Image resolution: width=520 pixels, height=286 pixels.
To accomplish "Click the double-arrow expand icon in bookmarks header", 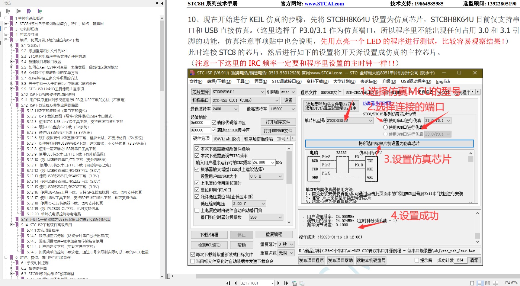I will 157,3.
